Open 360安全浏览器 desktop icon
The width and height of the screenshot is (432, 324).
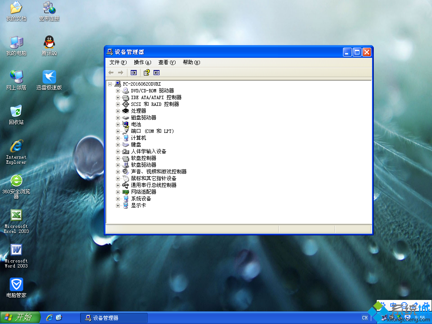point(16,186)
